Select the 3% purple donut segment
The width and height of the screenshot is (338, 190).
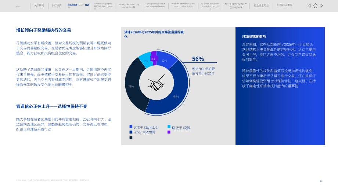(154, 58)
